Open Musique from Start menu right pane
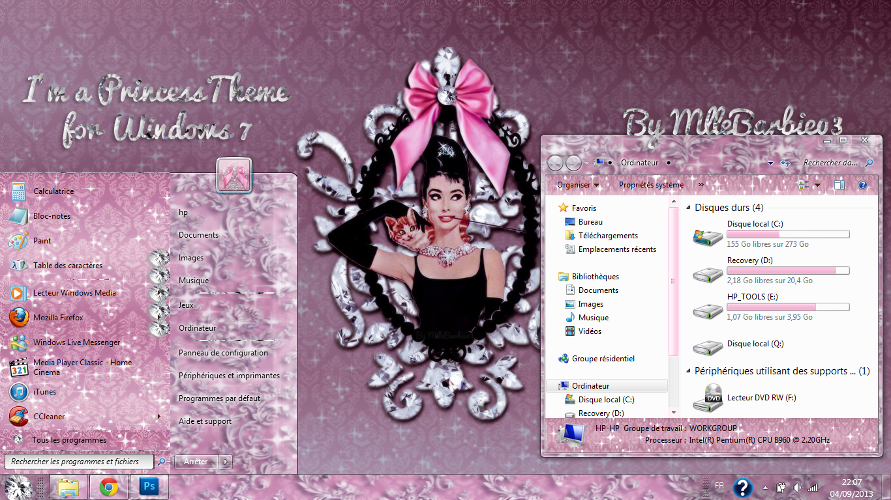Viewport: 891px width, 500px height. [194, 281]
